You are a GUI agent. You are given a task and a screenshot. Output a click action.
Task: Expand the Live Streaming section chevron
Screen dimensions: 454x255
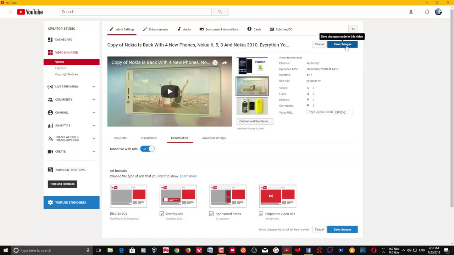94,86
